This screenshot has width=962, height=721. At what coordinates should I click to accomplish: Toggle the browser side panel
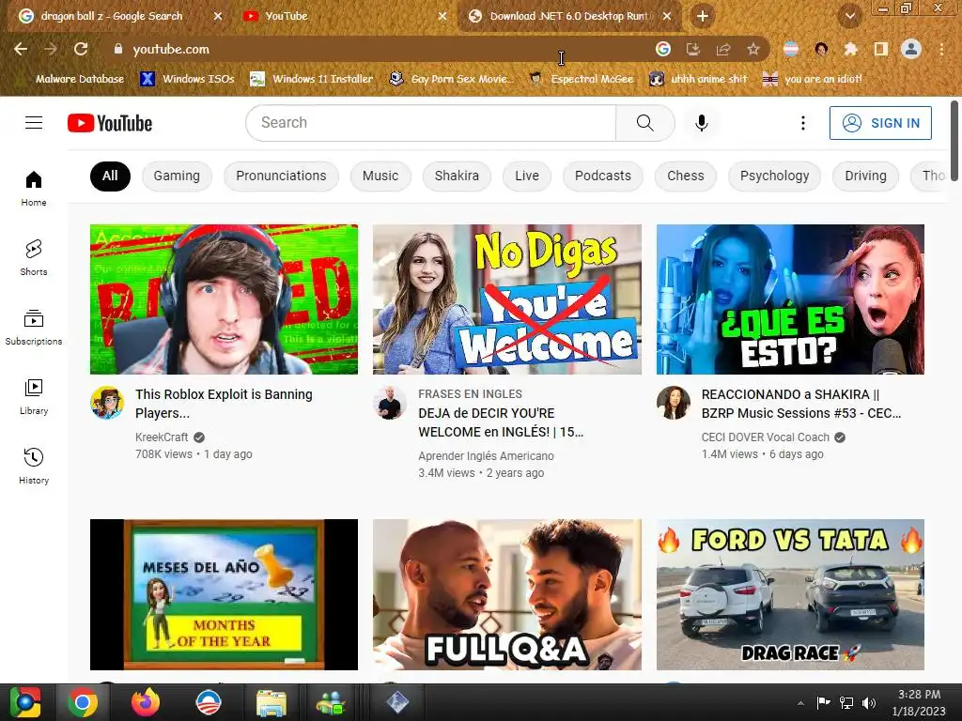click(x=880, y=49)
